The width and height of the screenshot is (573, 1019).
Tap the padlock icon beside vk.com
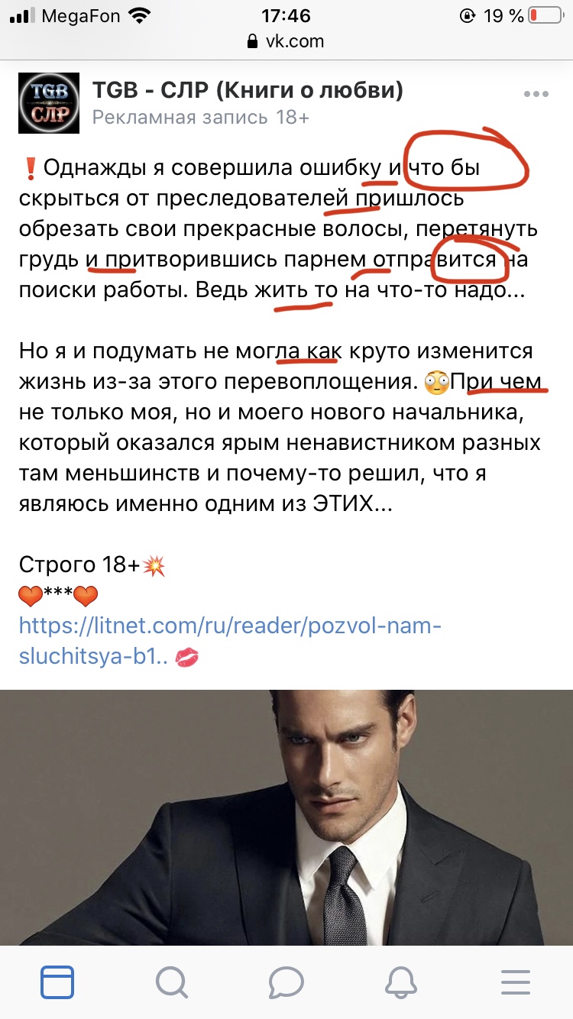click(x=253, y=41)
